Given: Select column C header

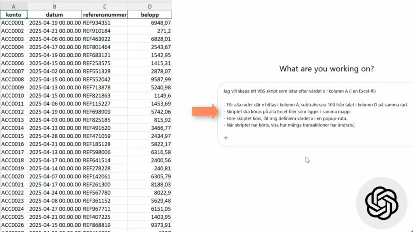Looking at the screenshot, I should click(x=105, y=6).
